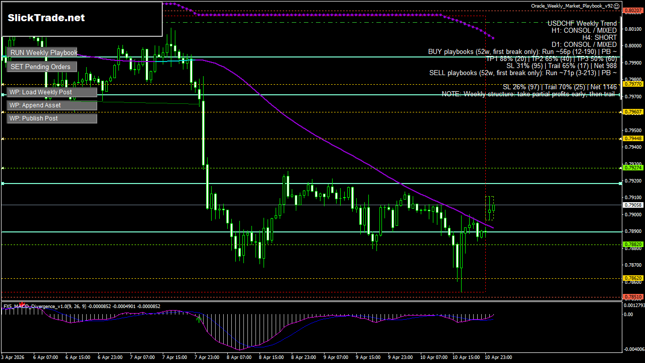Click WP: Publish Post button
Screen dimensions: 645x363
pos(52,118)
